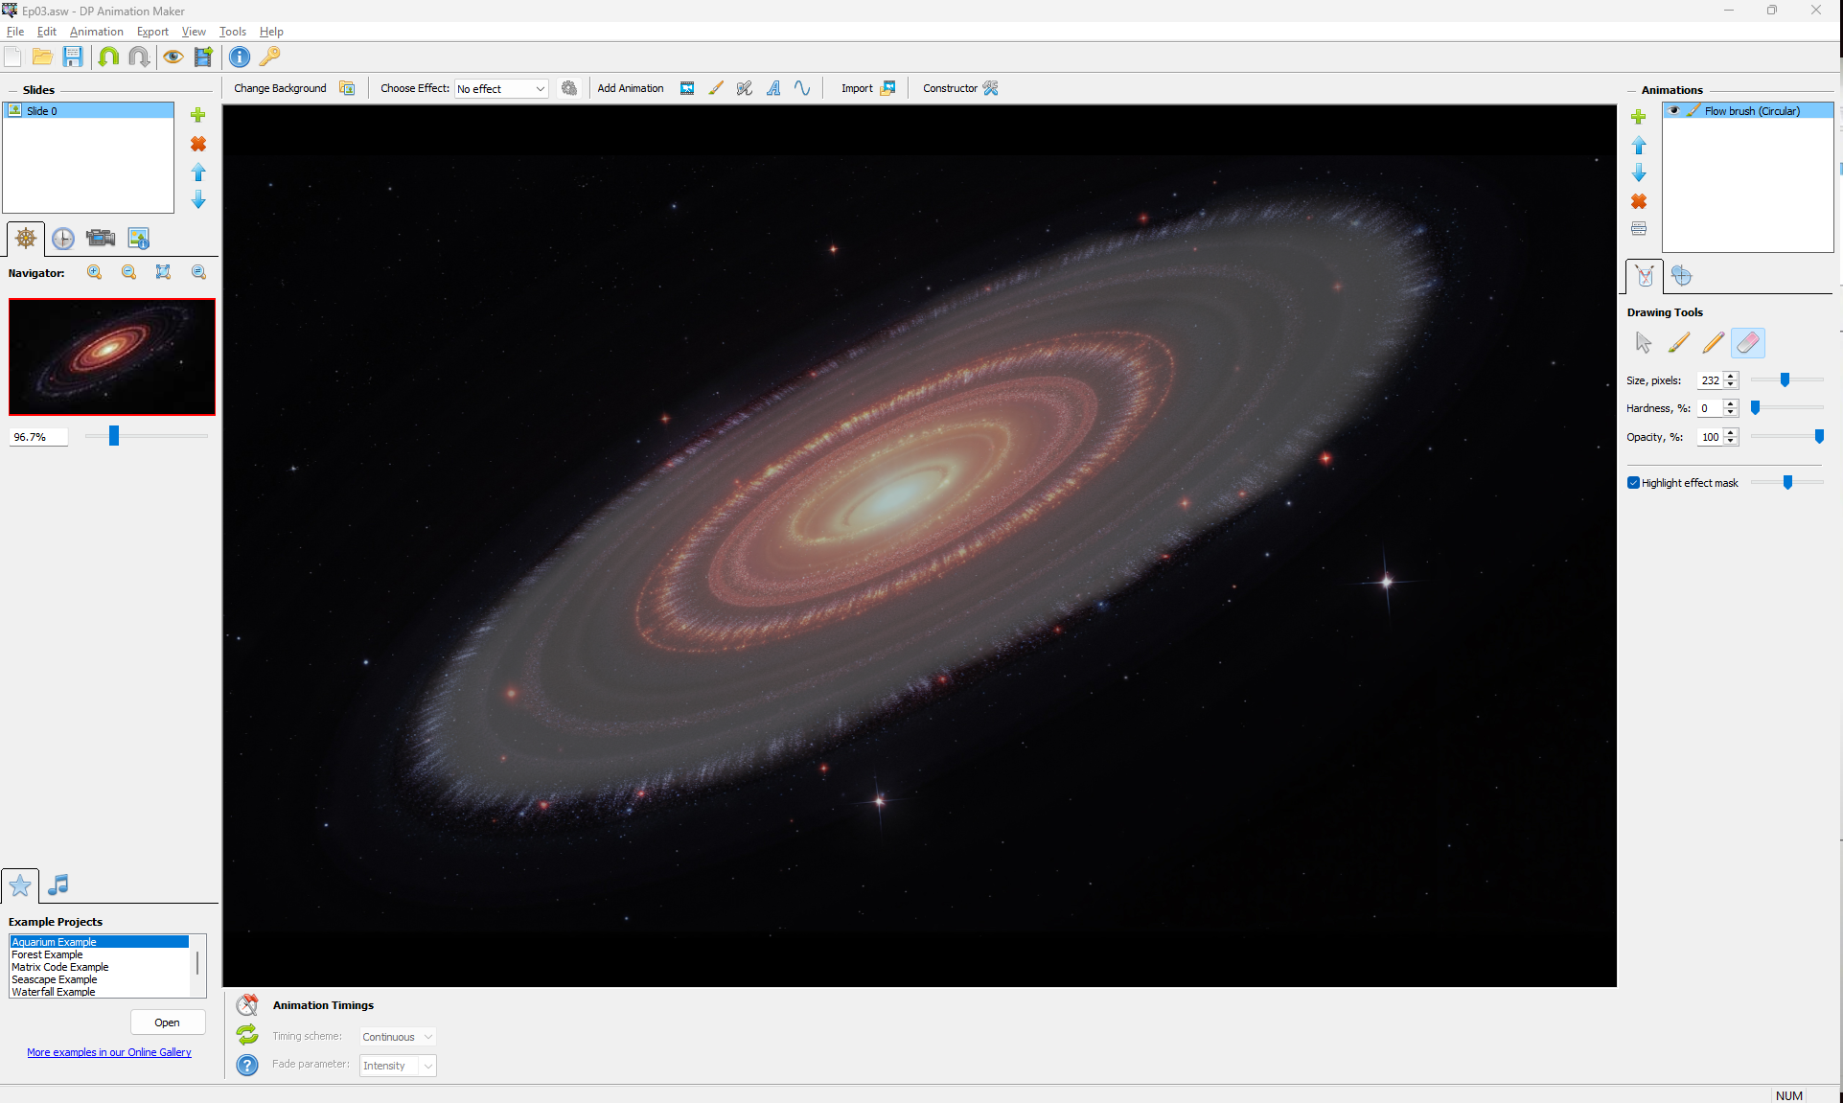Screen dimensions: 1843x1103
Task: Switch to the music note tab
Action: (58, 885)
